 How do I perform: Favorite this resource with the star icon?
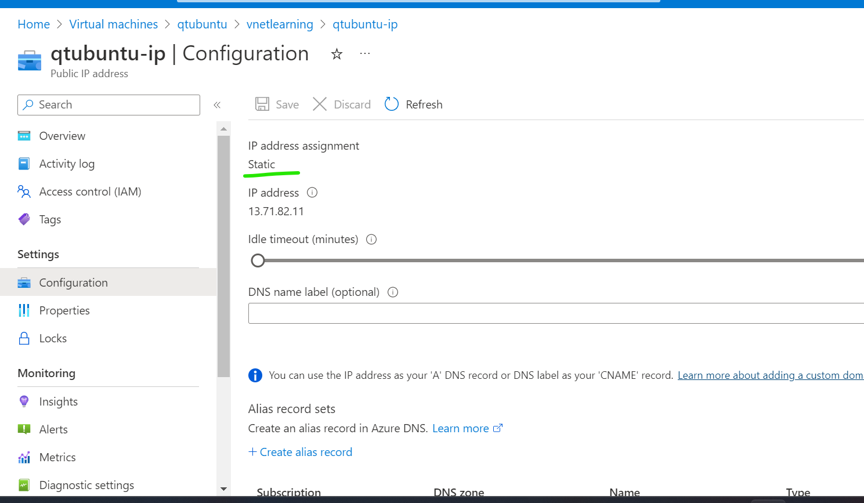tap(337, 54)
